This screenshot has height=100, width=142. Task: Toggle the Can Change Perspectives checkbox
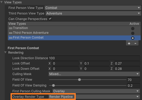point(50,19)
